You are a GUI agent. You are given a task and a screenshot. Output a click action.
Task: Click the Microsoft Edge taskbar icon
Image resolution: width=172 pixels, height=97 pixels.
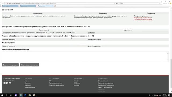pyautogui.click(x=25, y=95)
